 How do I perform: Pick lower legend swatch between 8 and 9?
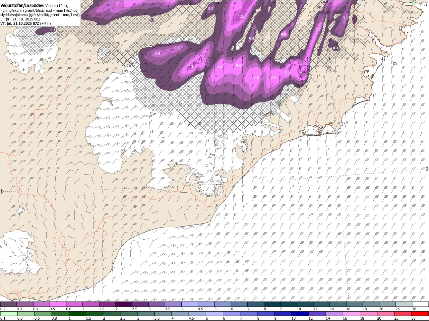point(266,314)
